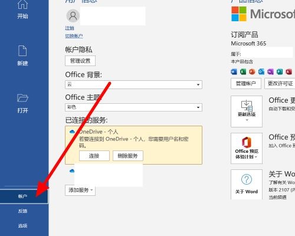Select the Account (帐户) menu item
The height and width of the screenshot is (236, 295).
pyautogui.click(x=24, y=196)
